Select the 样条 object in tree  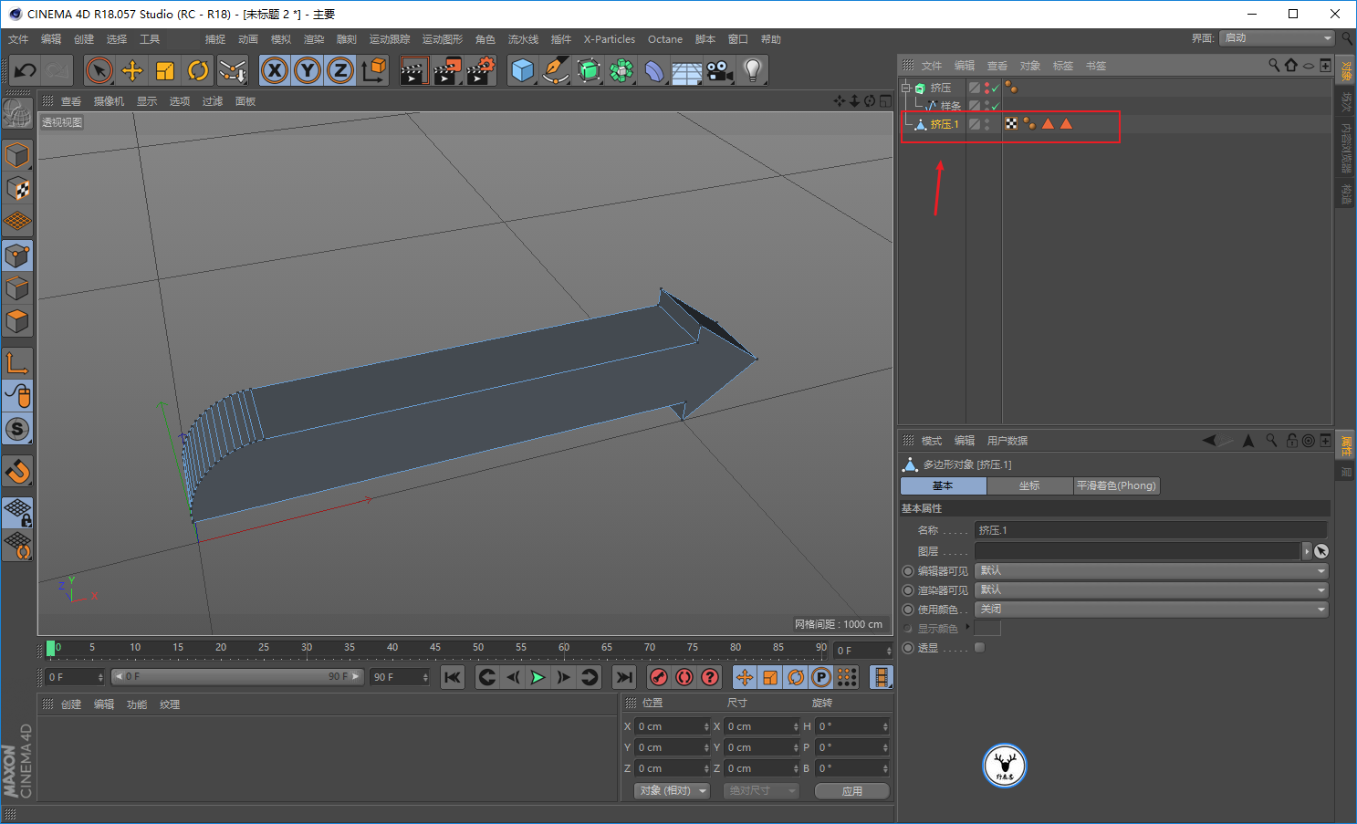950,106
